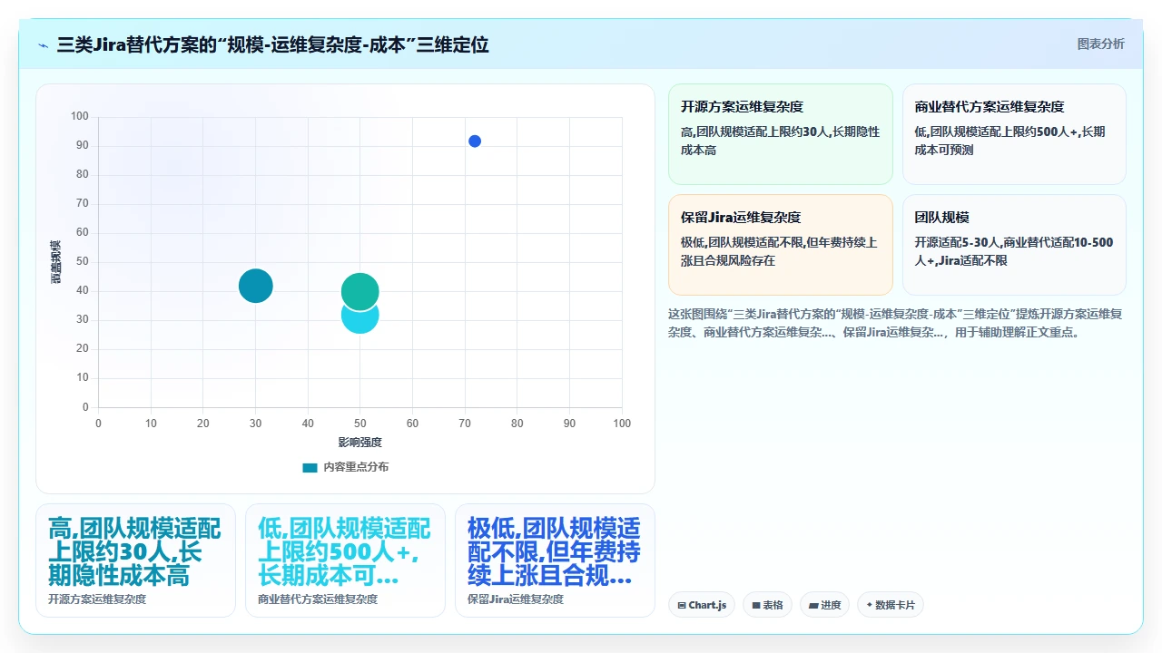Screen dimensions: 1162x653
Task: Open the 开源方案运维复杂度 info card
Action: [x=781, y=134]
